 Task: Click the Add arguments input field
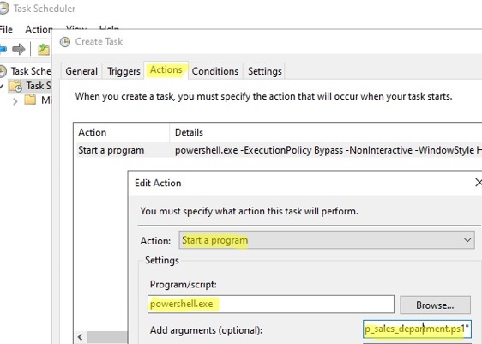[417, 329]
